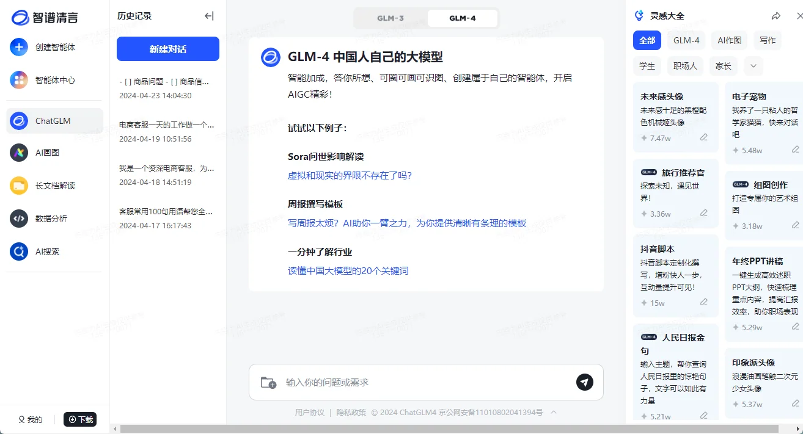Click the 输入你的问题或需求 input field

coord(426,382)
